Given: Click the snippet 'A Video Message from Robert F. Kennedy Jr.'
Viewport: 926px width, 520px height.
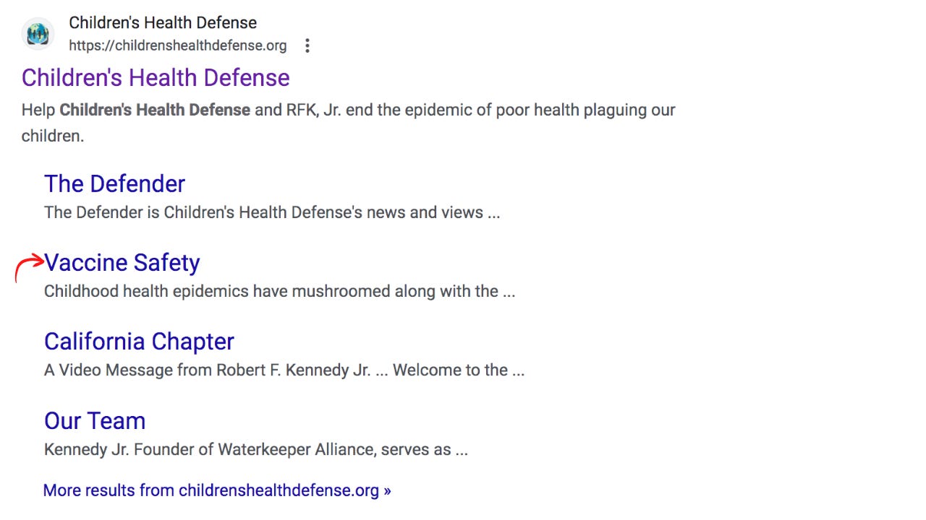Looking at the screenshot, I should pos(284,370).
